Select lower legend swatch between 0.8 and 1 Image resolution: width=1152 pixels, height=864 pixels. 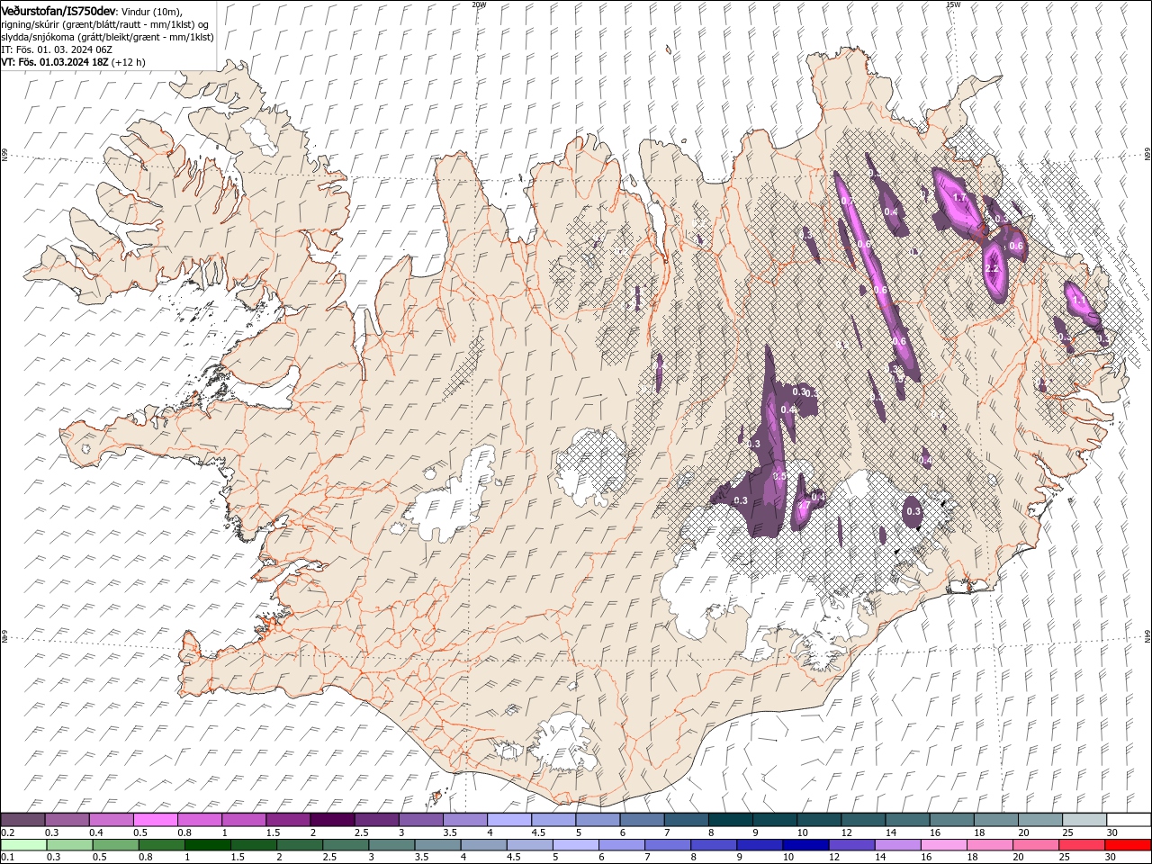coord(161,845)
